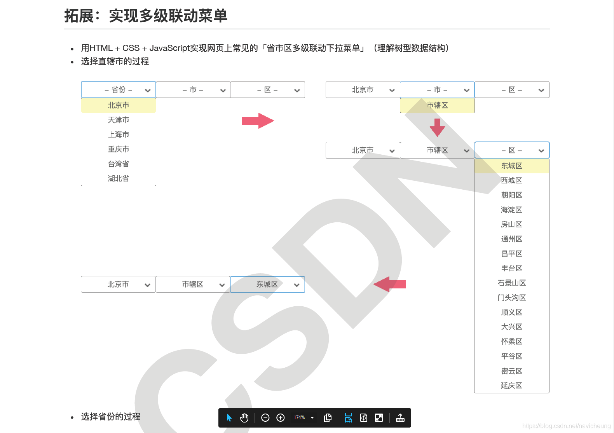The height and width of the screenshot is (433, 614).
Task: Activate the selection arrow tool
Action: click(x=229, y=418)
